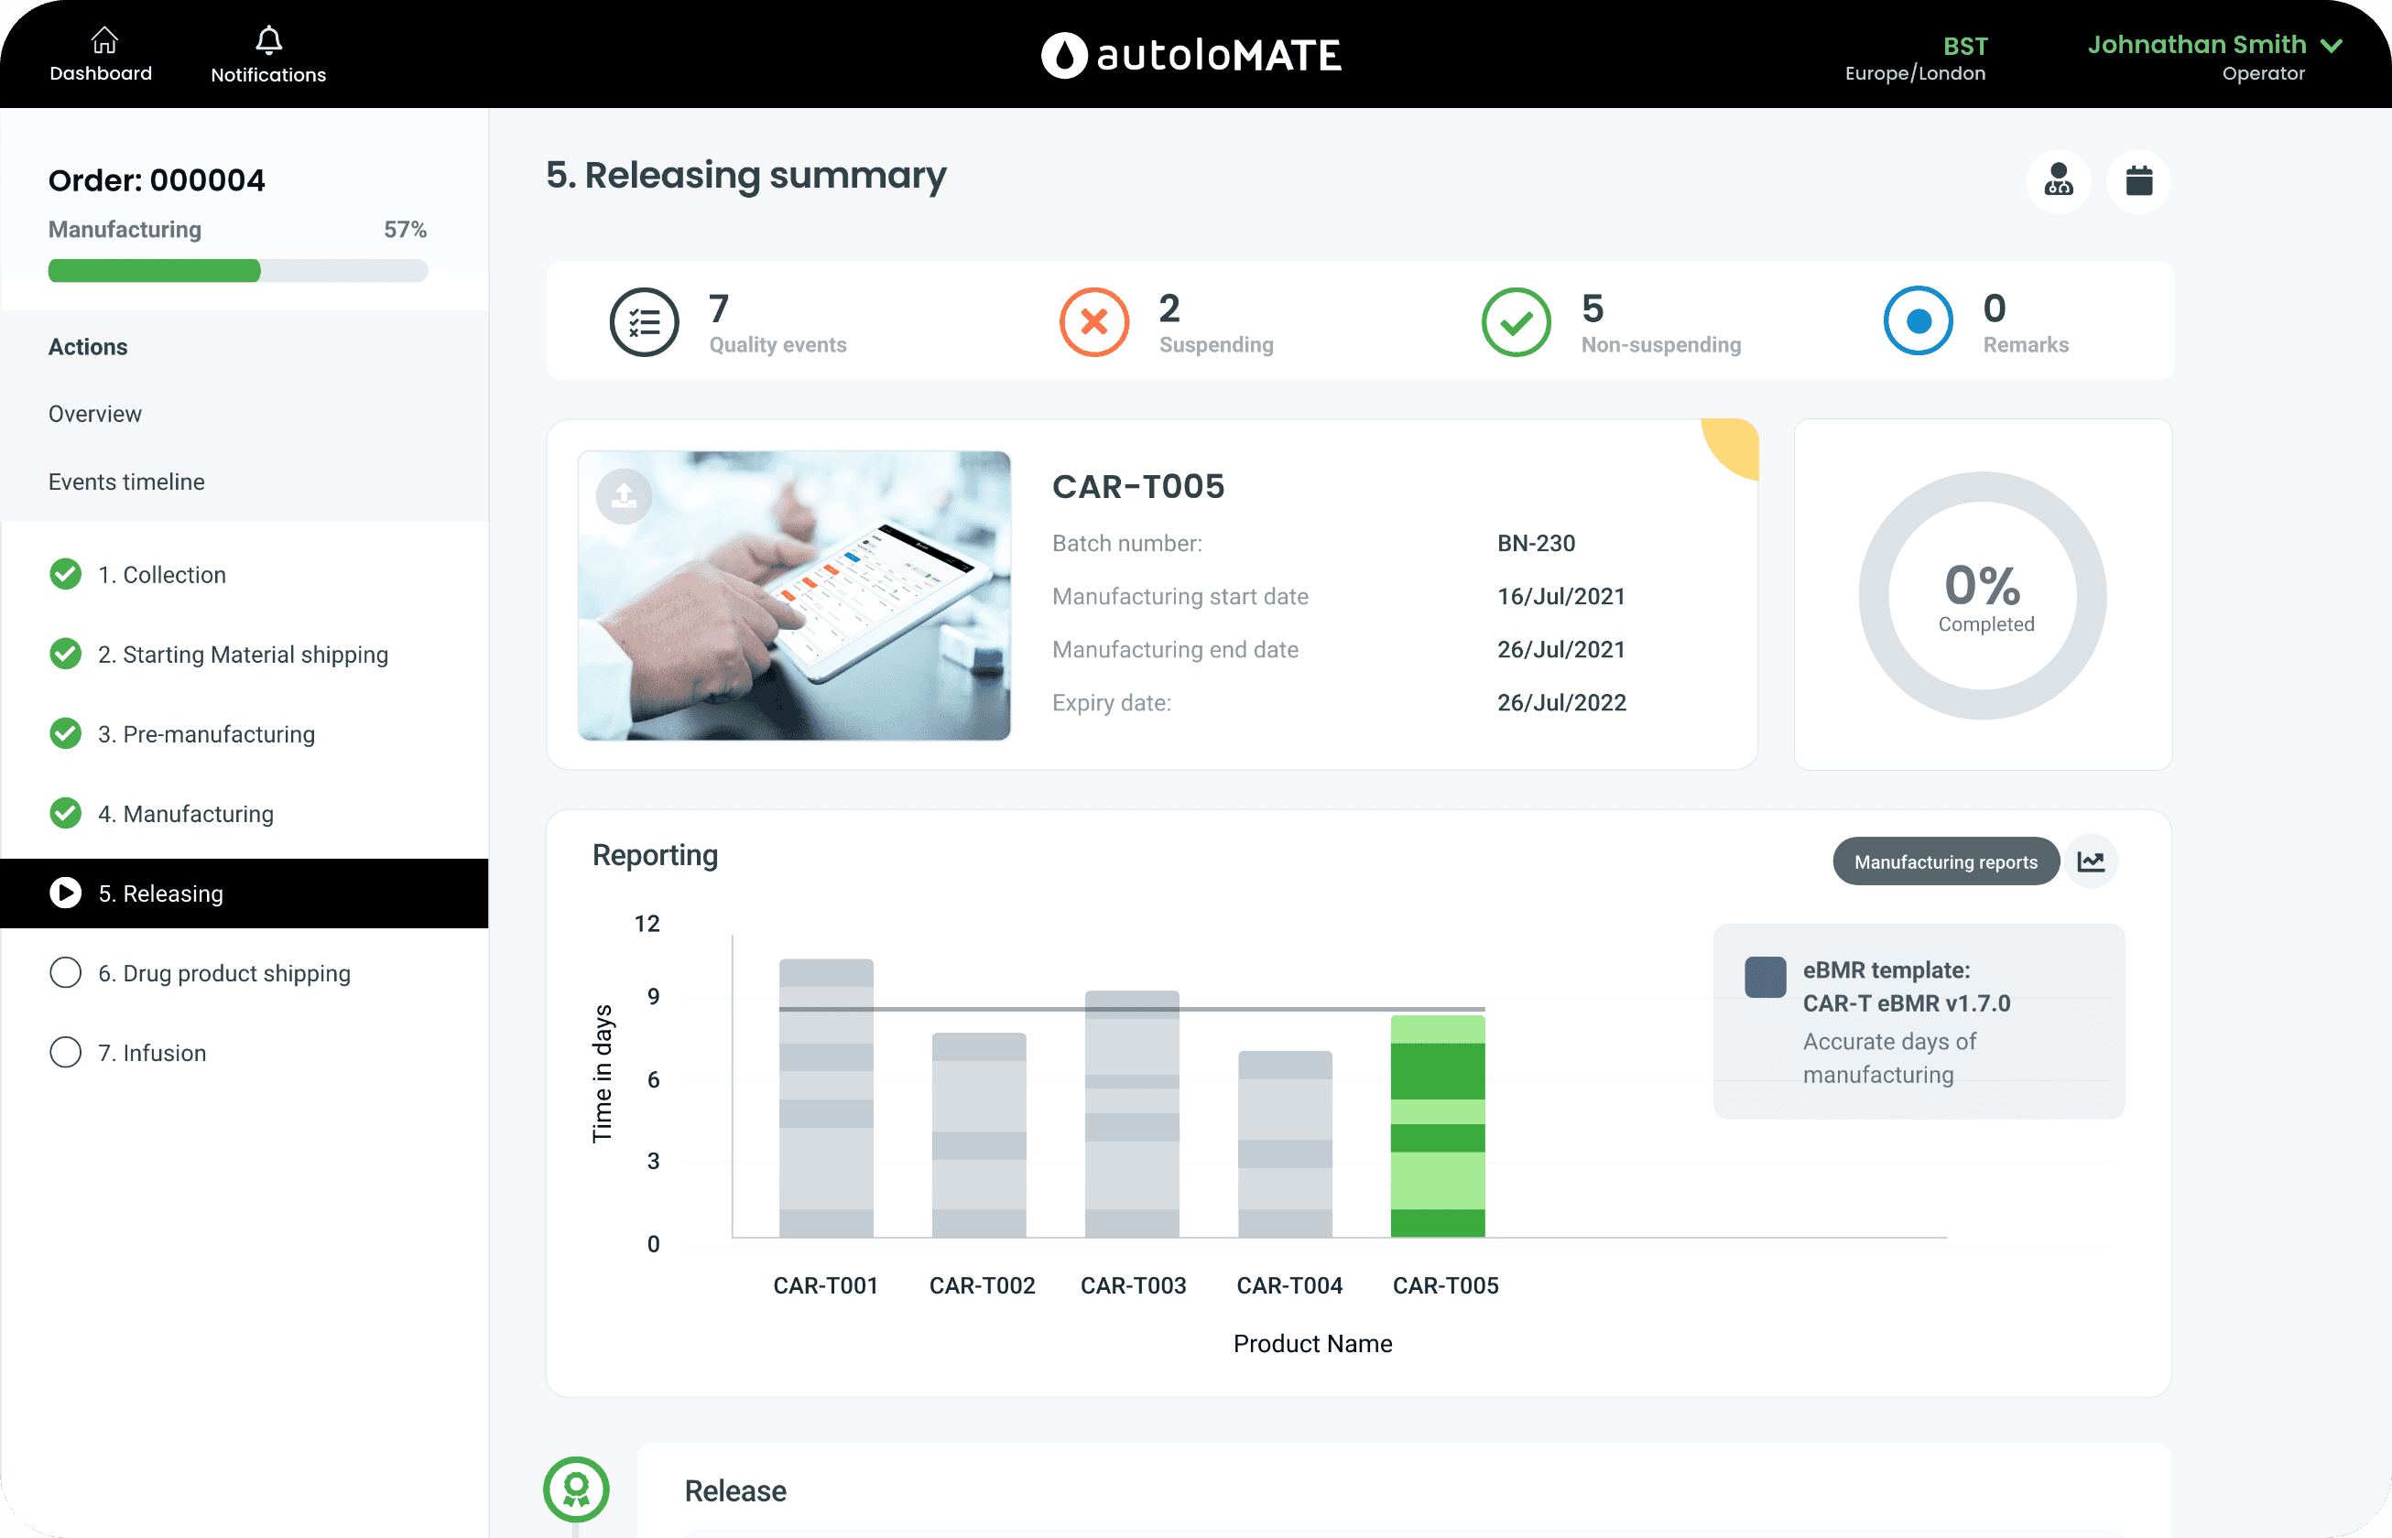The height and width of the screenshot is (1538, 2392).
Task: Open the Notifications bell icon
Action: coord(267,40)
